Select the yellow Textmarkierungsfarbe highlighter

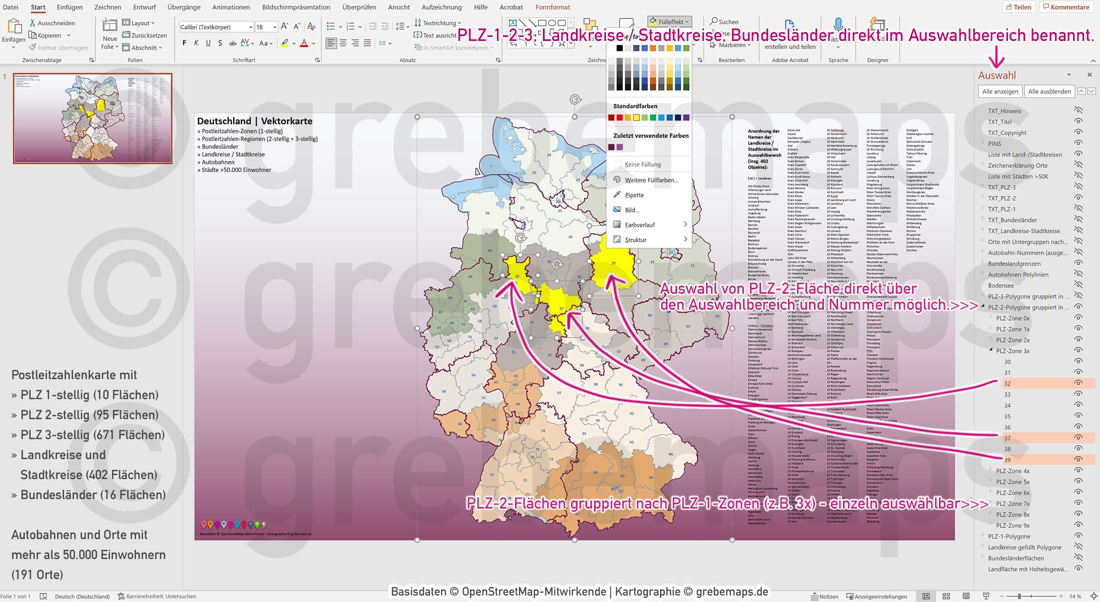[x=284, y=43]
